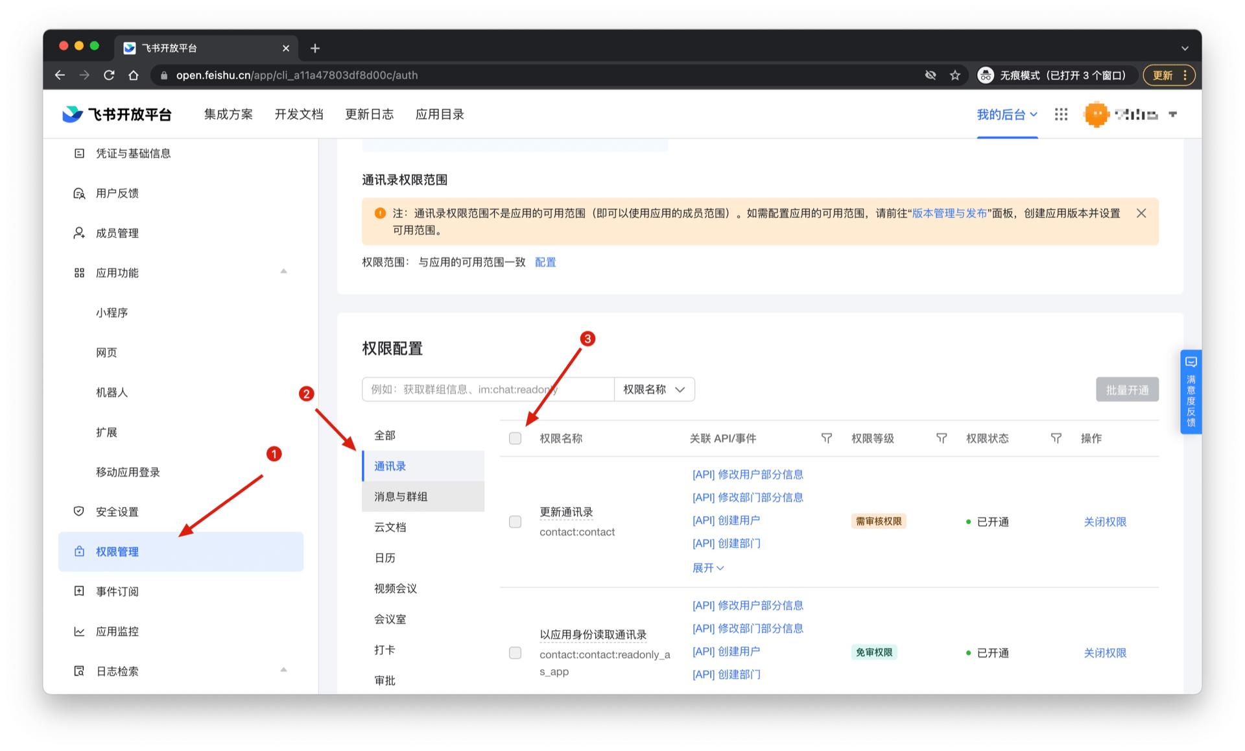
Task: Click 关闭权限 for 更新通讯录
Action: (1104, 521)
